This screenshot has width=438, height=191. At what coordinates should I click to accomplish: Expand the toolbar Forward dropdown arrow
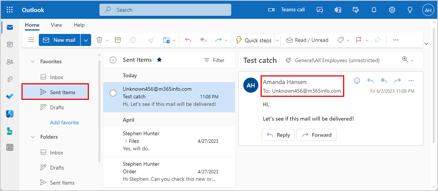tap(226, 40)
